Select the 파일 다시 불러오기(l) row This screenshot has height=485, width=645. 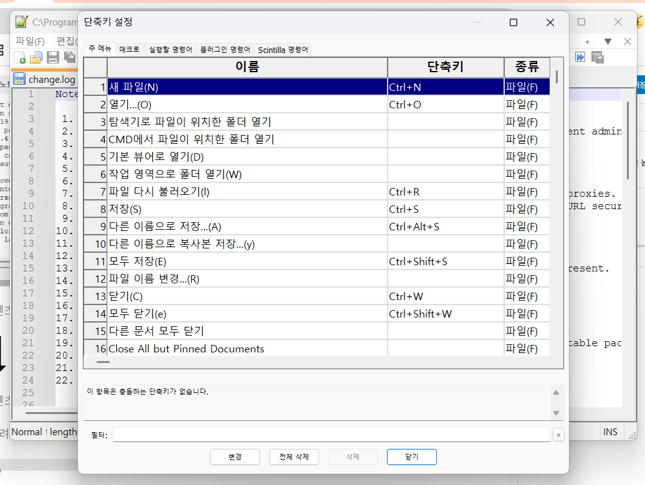pos(317,192)
